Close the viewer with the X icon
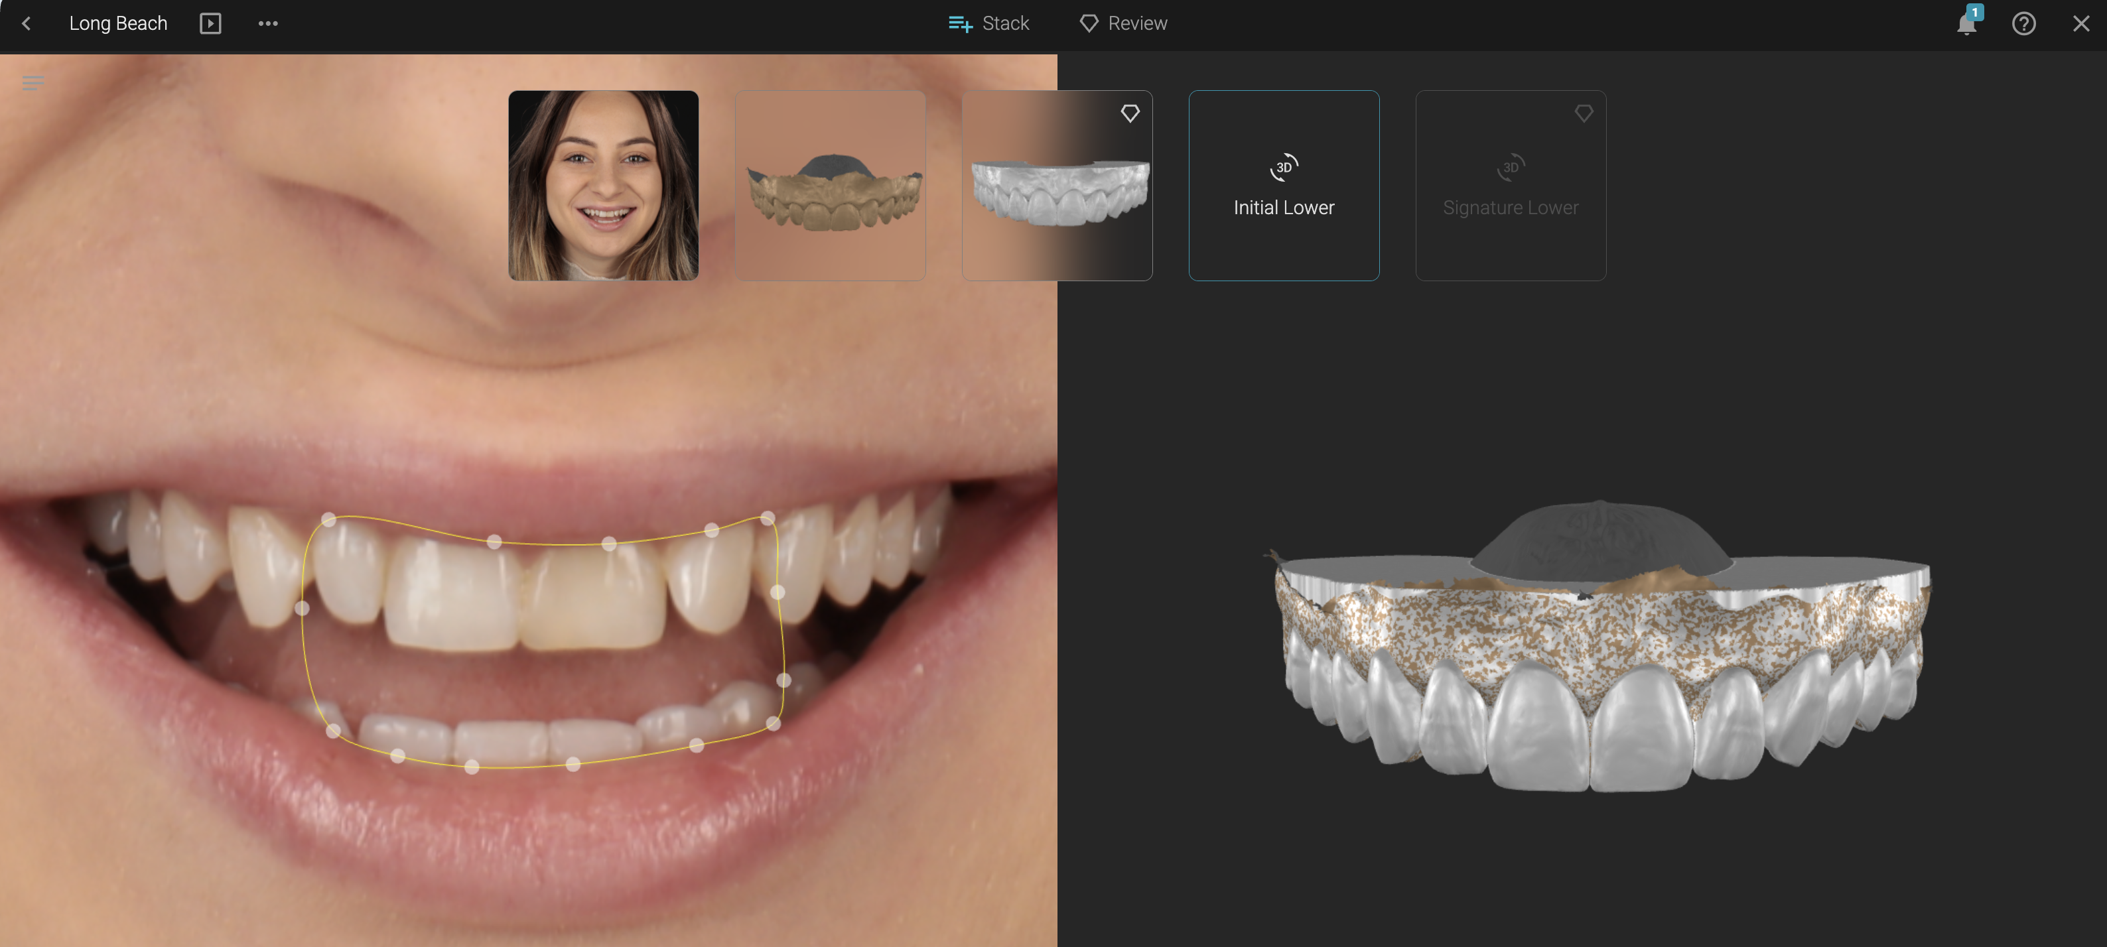2107x947 pixels. [x=2081, y=24]
